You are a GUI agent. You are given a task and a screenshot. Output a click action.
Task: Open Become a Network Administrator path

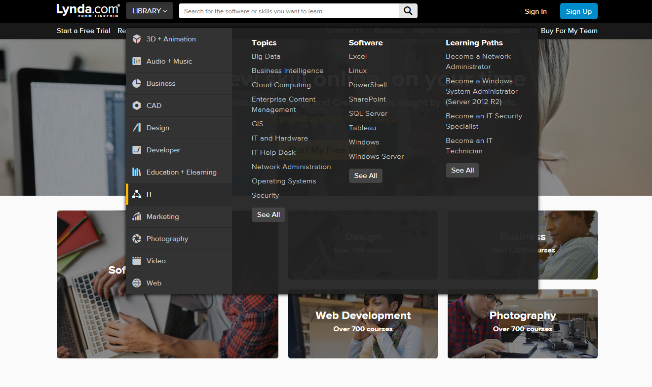(x=478, y=62)
